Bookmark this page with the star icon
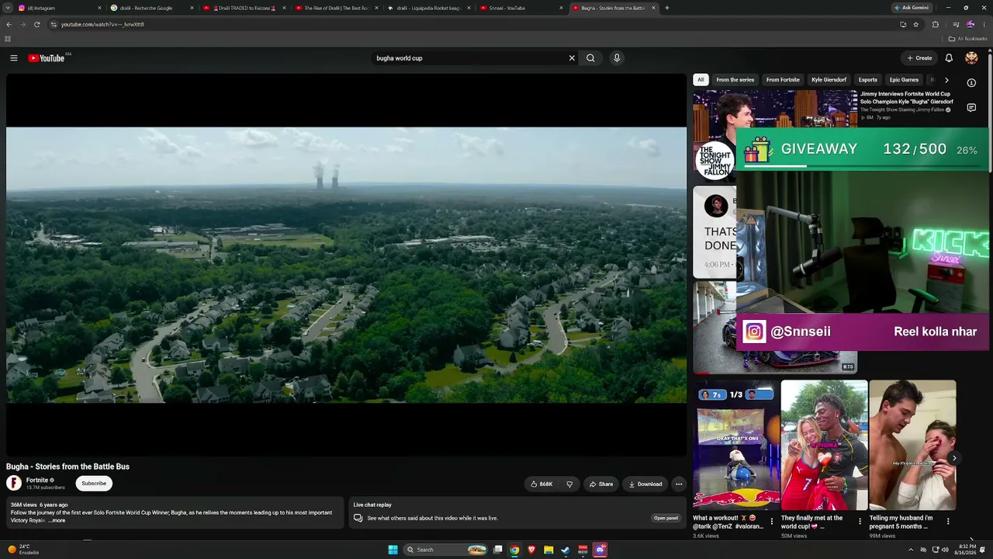The image size is (993, 559). [916, 24]
